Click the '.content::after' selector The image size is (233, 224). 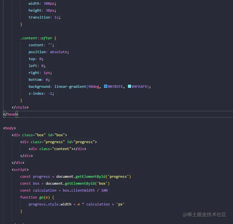click(36, 38)
